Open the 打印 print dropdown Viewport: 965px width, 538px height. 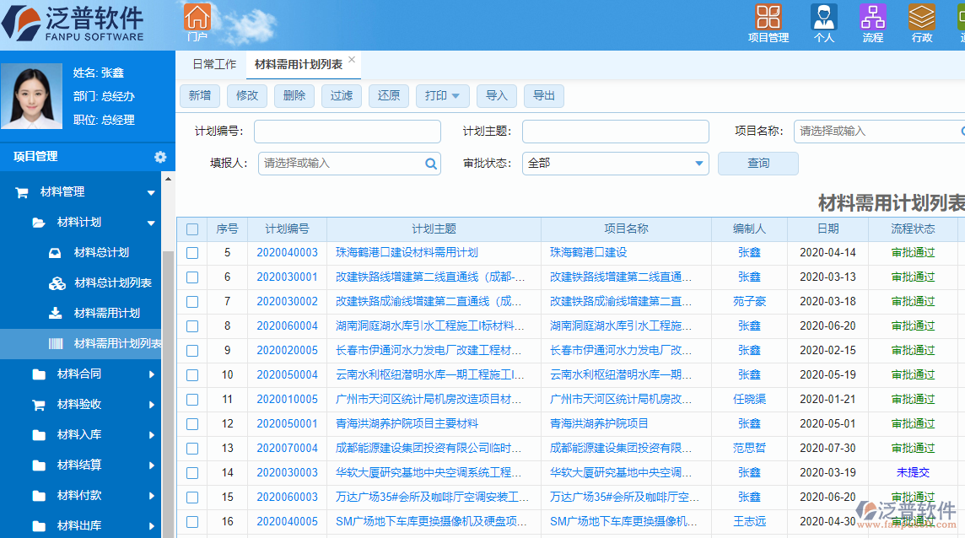(x=442, y=95)
